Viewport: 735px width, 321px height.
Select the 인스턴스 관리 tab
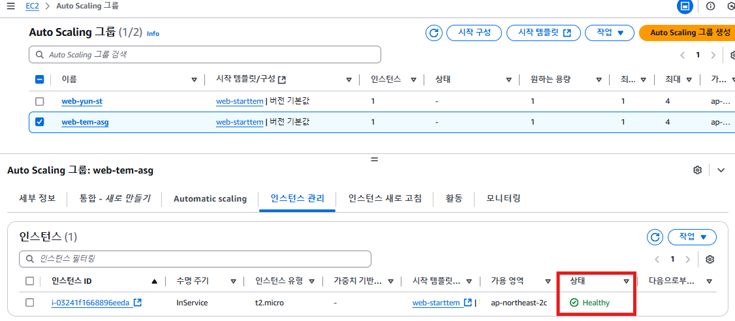point(297,198)
